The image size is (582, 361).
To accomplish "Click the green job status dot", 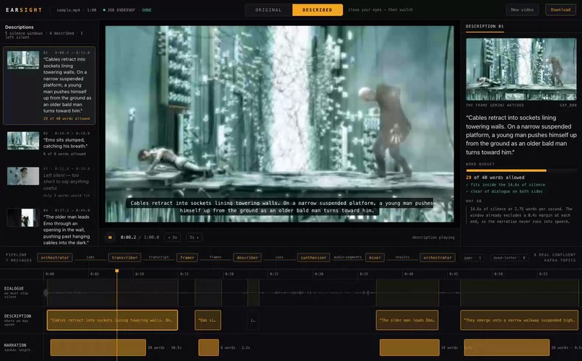I will pyautogui.click(x=104, y=10).
